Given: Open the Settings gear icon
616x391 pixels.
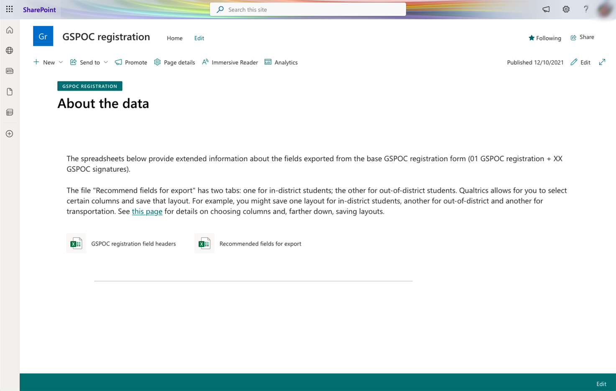Looking at the screenshot, I should pyautogui.click(x=566, y=9).
